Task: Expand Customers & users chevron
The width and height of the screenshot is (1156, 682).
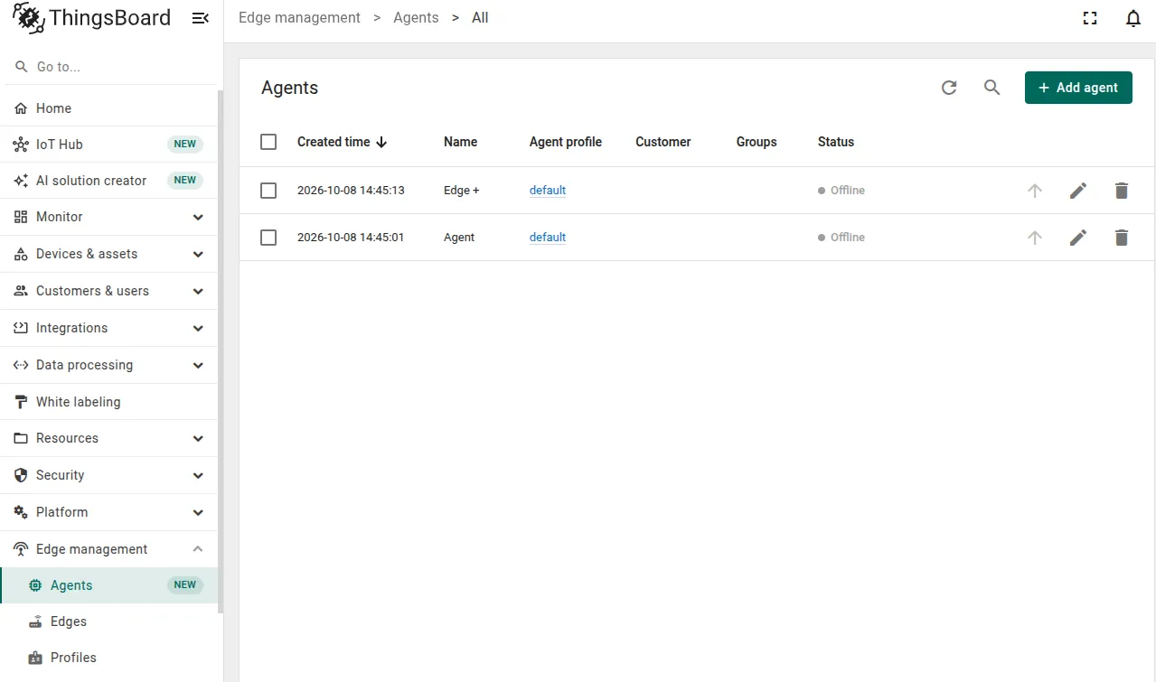Action: pos(198,291)
